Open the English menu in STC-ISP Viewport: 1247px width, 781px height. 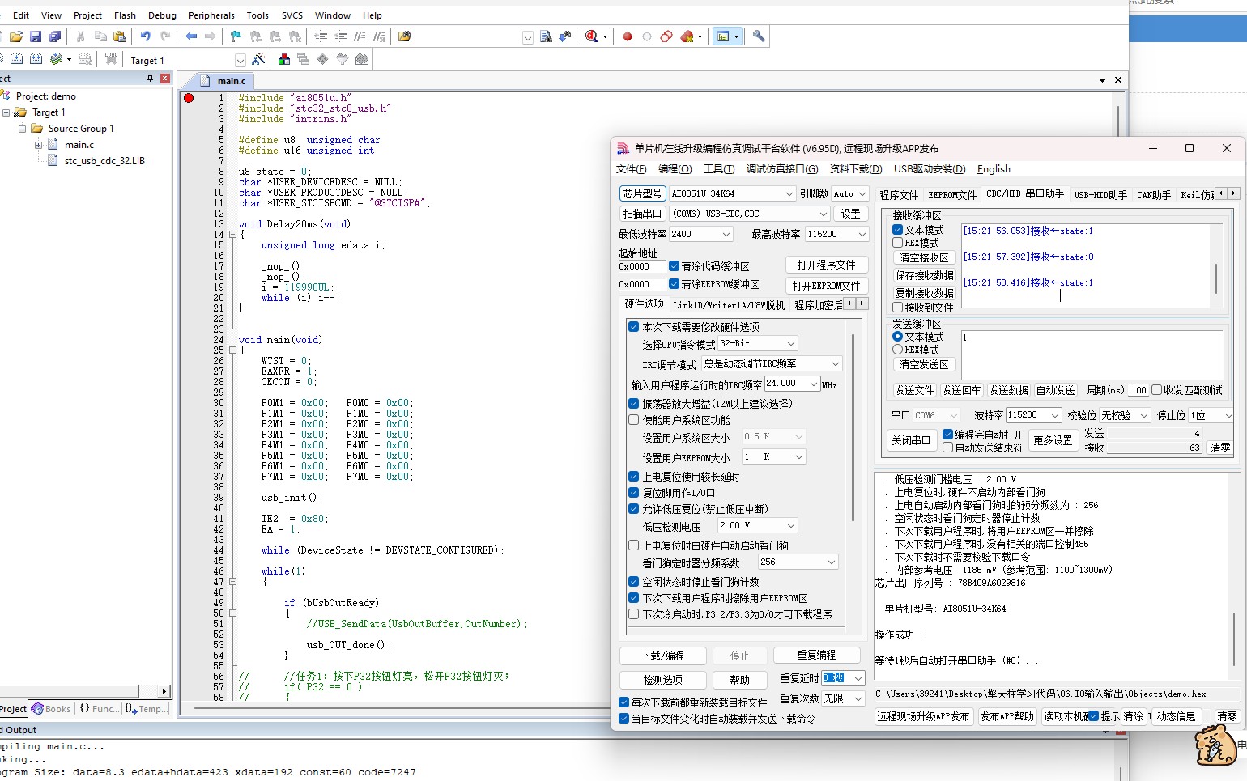coord(994,168)
